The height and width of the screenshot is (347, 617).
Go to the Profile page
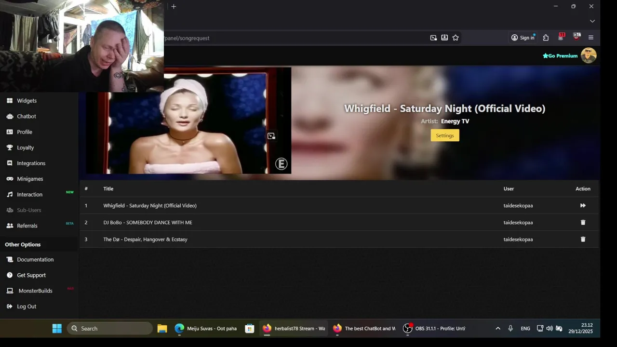click(25, 132)
